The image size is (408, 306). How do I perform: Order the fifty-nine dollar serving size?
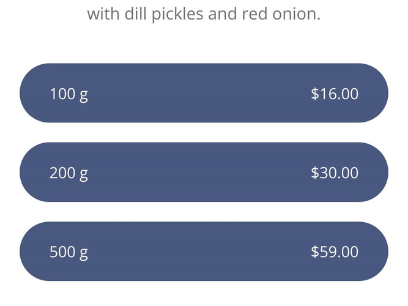[x=204, y=251]
